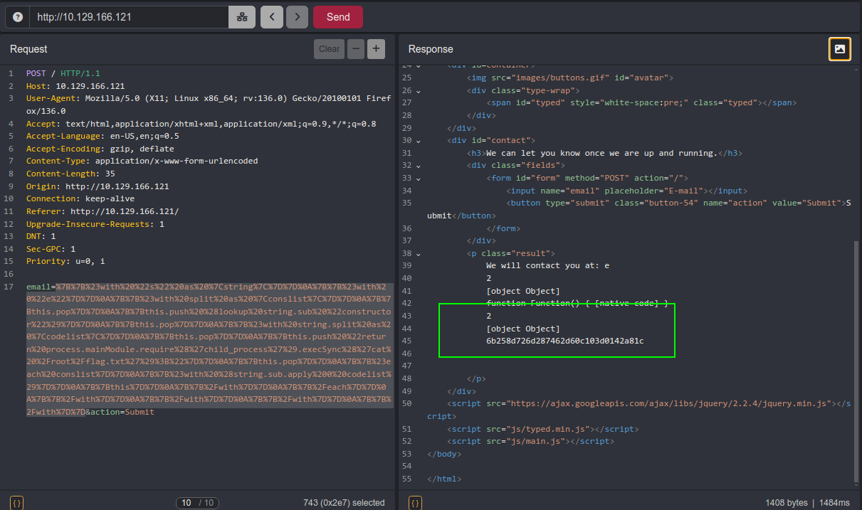Collapse the form element at line 33
862x510 pixels.
coord(418,179)
